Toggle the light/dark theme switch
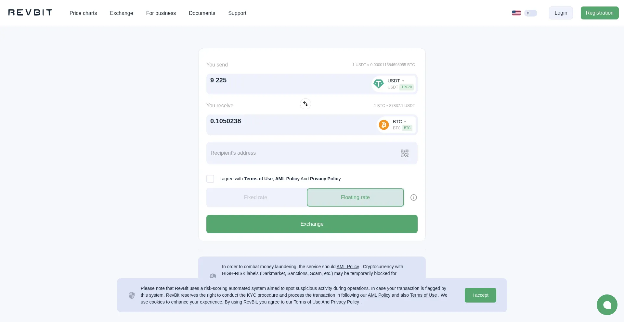The image size is (624, 322). coord(531,13)
